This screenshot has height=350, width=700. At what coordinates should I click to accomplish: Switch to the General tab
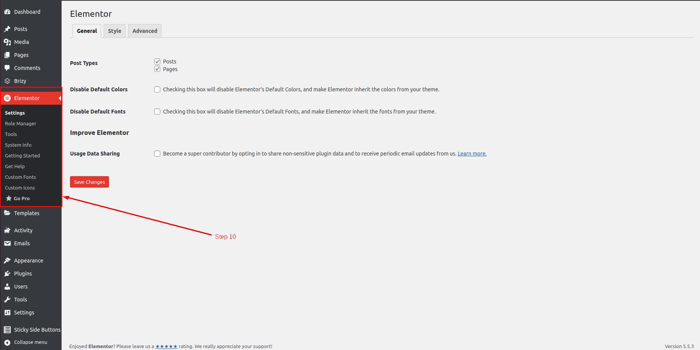tap(87, 31)
